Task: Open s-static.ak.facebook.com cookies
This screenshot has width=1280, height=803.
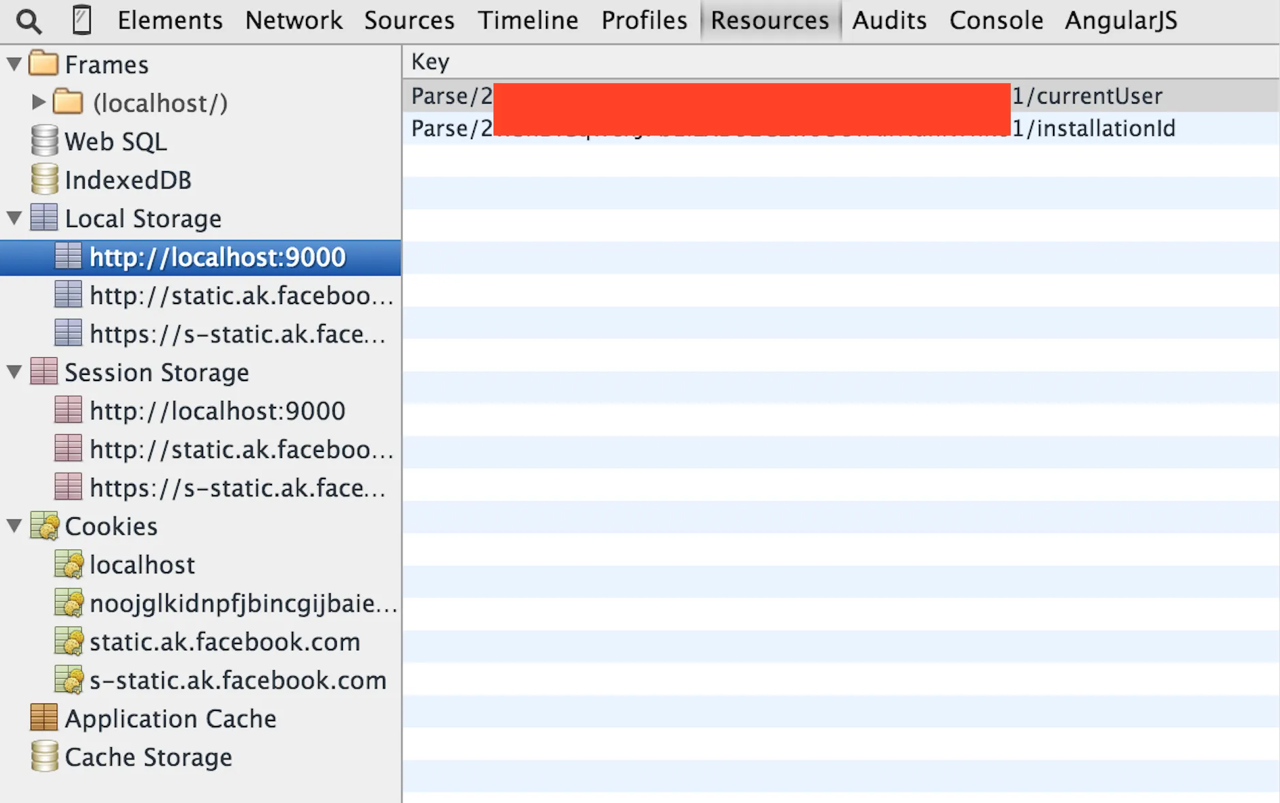Action: point(238,680)
